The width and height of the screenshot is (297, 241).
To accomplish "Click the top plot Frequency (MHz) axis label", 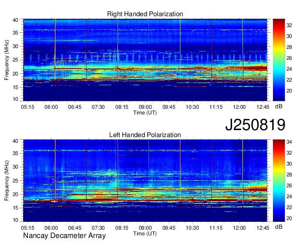I will [x=7, y=60].
